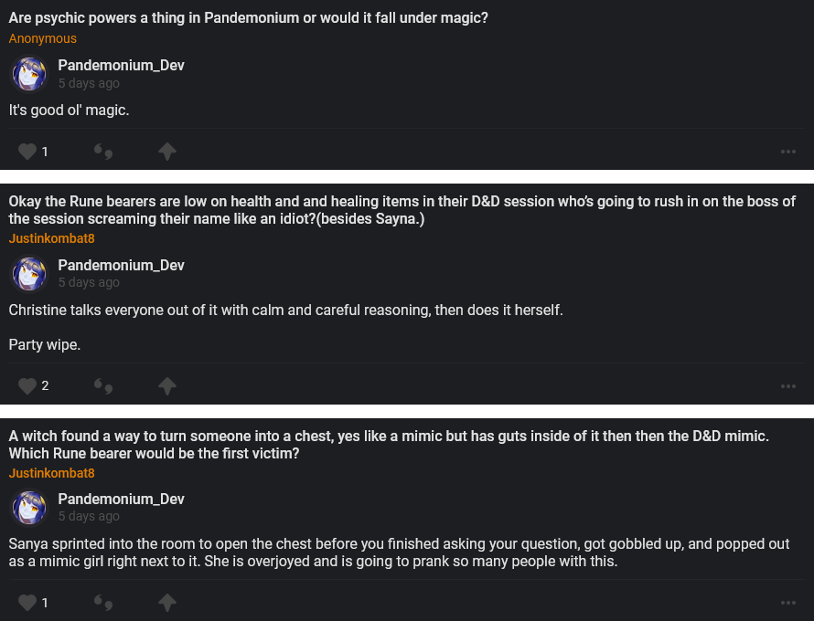Share the Christine party wipe answer
Screen dimensions: 814x621
click(166, 385)
